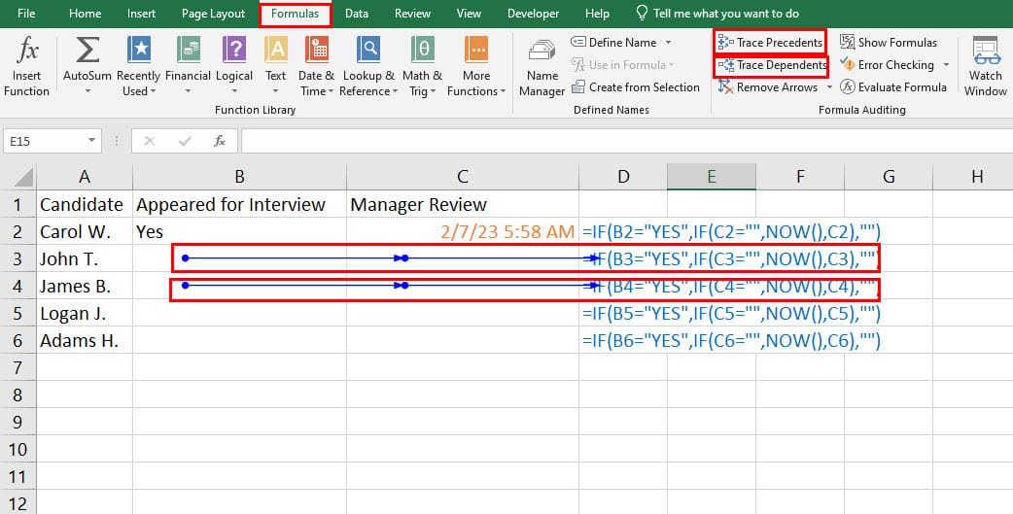1013x514 pixels.
Task: Toggle Show Formulas
Action: click(x=889, y=43)
